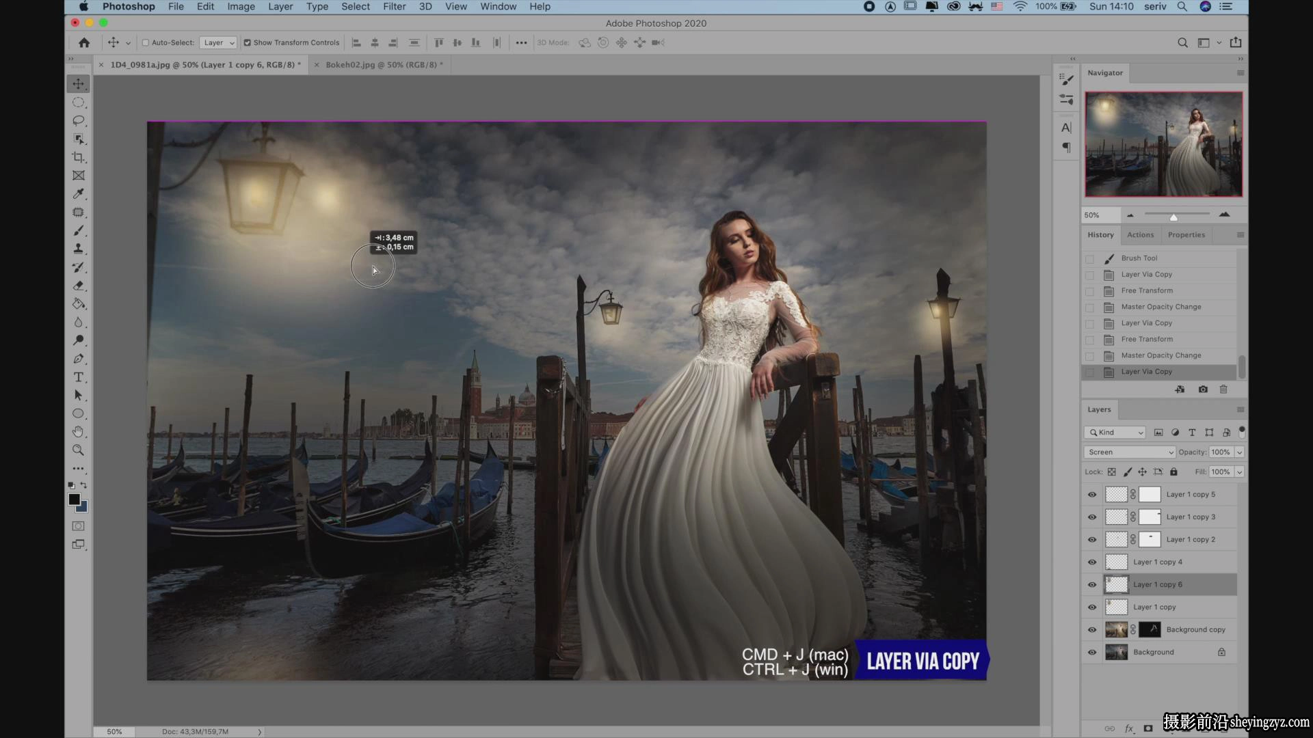The image size is (1313, 738).
Task: Switch to the Properties tab
Action: click(1186, 235)
